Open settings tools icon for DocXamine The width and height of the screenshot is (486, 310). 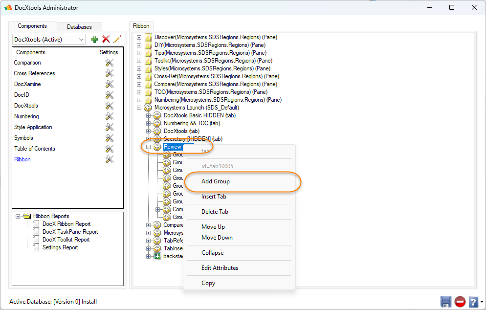(x=109, y=84)
